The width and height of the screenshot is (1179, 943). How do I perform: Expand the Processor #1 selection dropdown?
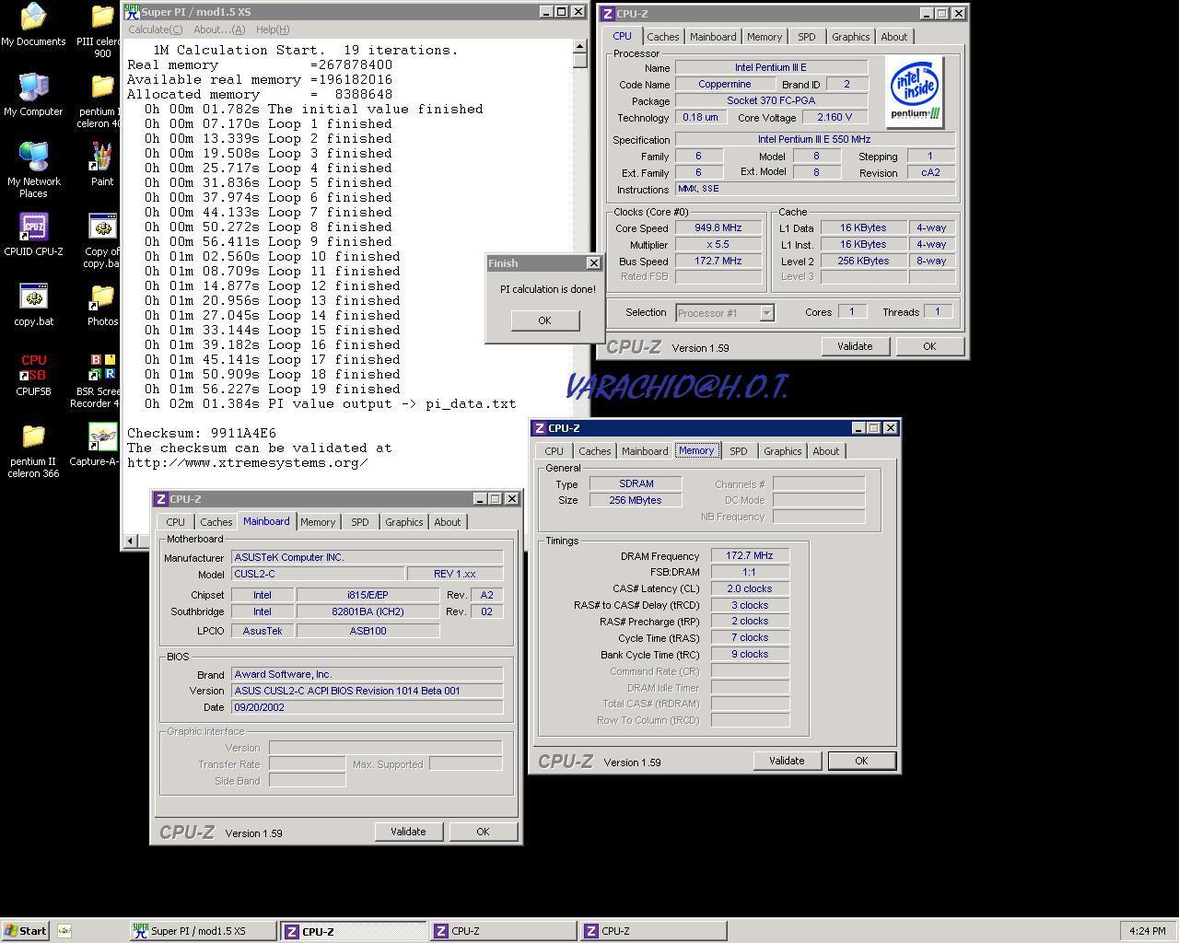click(x=766, y=313)
